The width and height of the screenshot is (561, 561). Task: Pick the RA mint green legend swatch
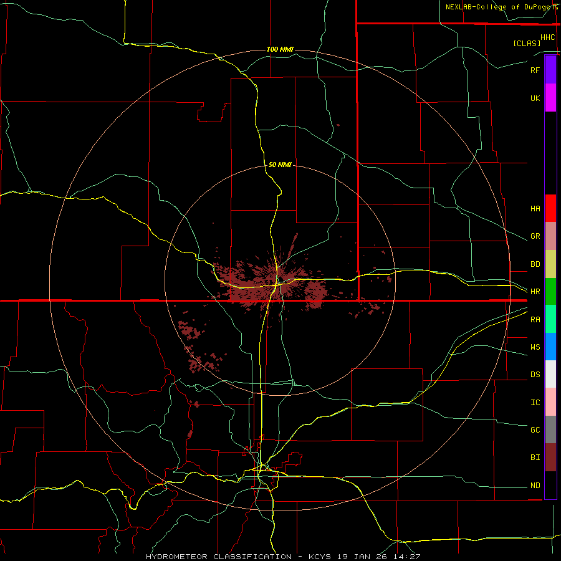550,319
